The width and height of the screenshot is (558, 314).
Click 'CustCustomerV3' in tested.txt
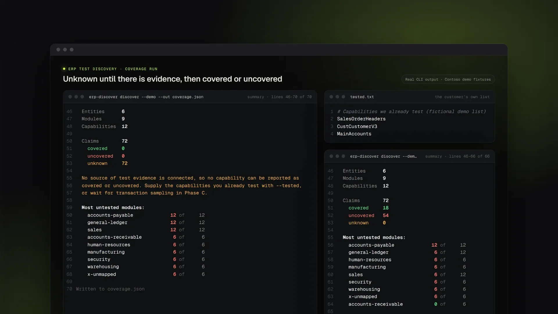[x=357, y=126]
